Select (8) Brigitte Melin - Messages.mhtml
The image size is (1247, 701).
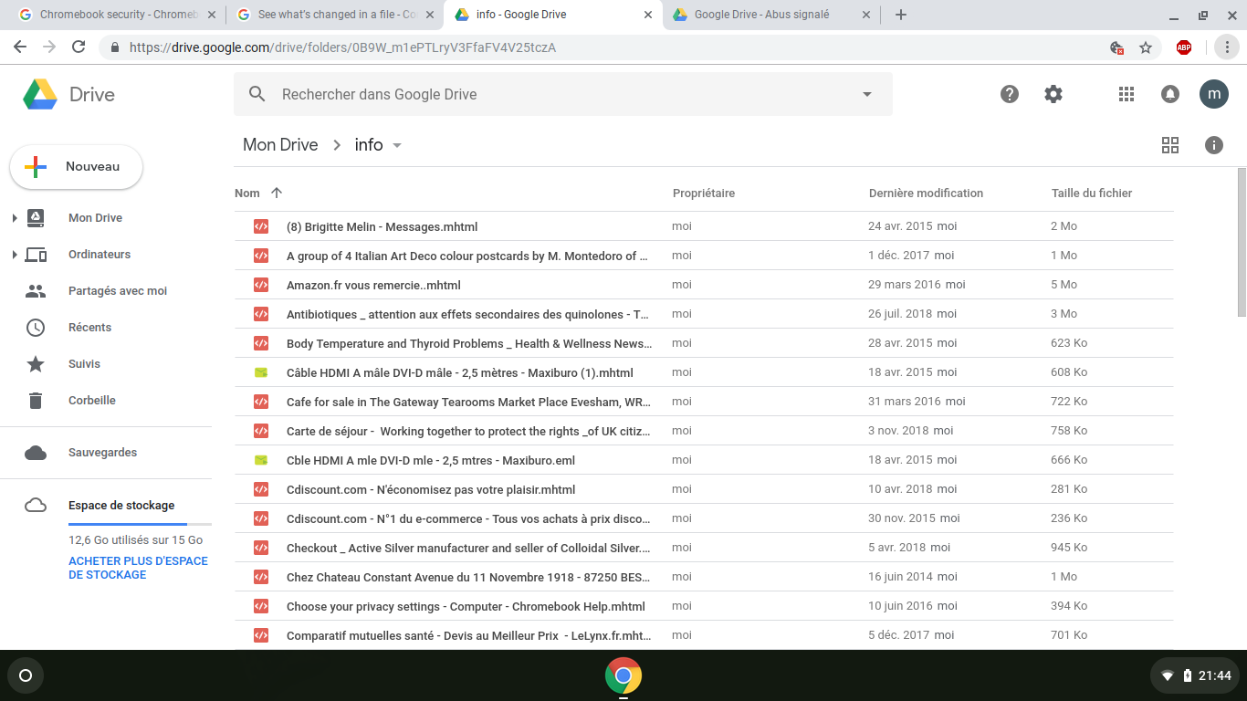coord(703,226)
